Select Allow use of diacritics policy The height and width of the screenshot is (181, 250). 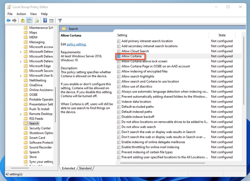click(x=137, y=86)
